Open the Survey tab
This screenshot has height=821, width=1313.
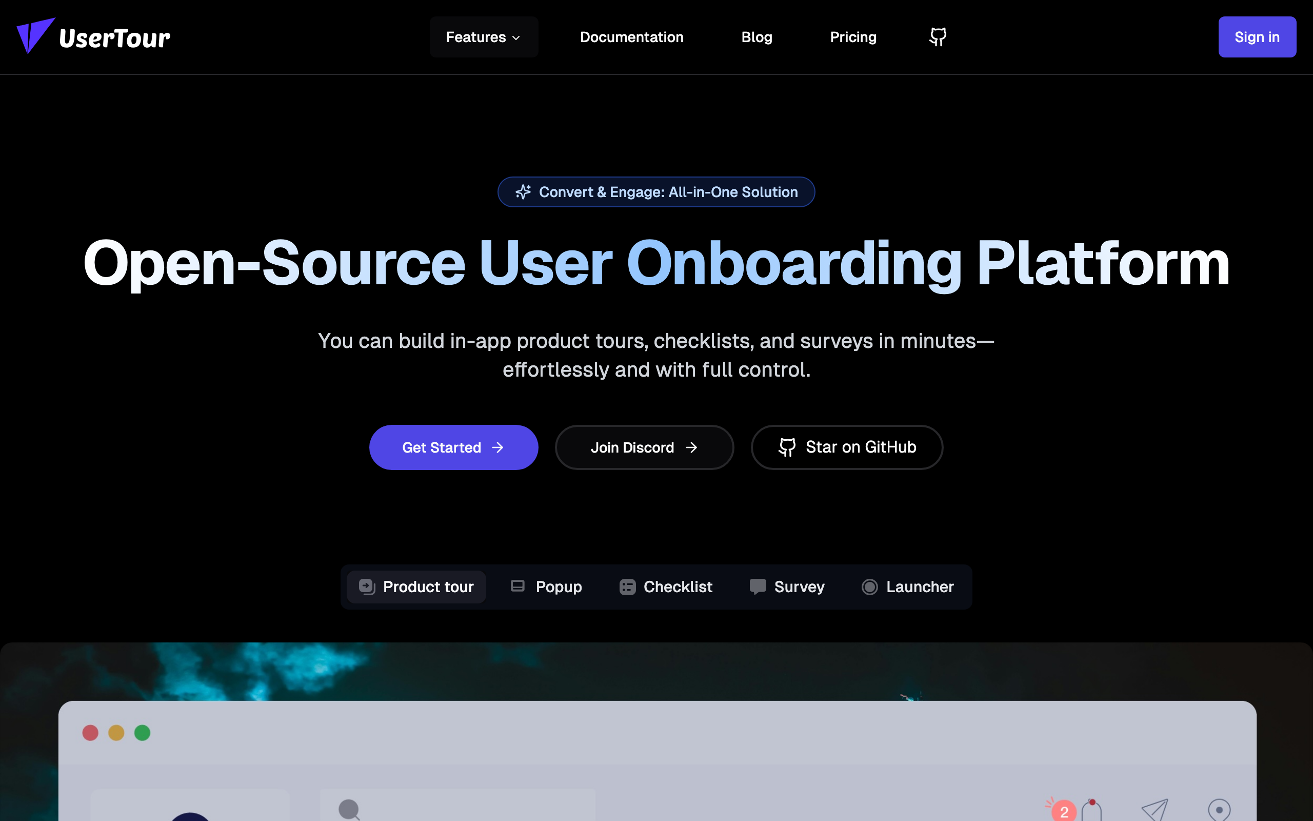(787, 587)
